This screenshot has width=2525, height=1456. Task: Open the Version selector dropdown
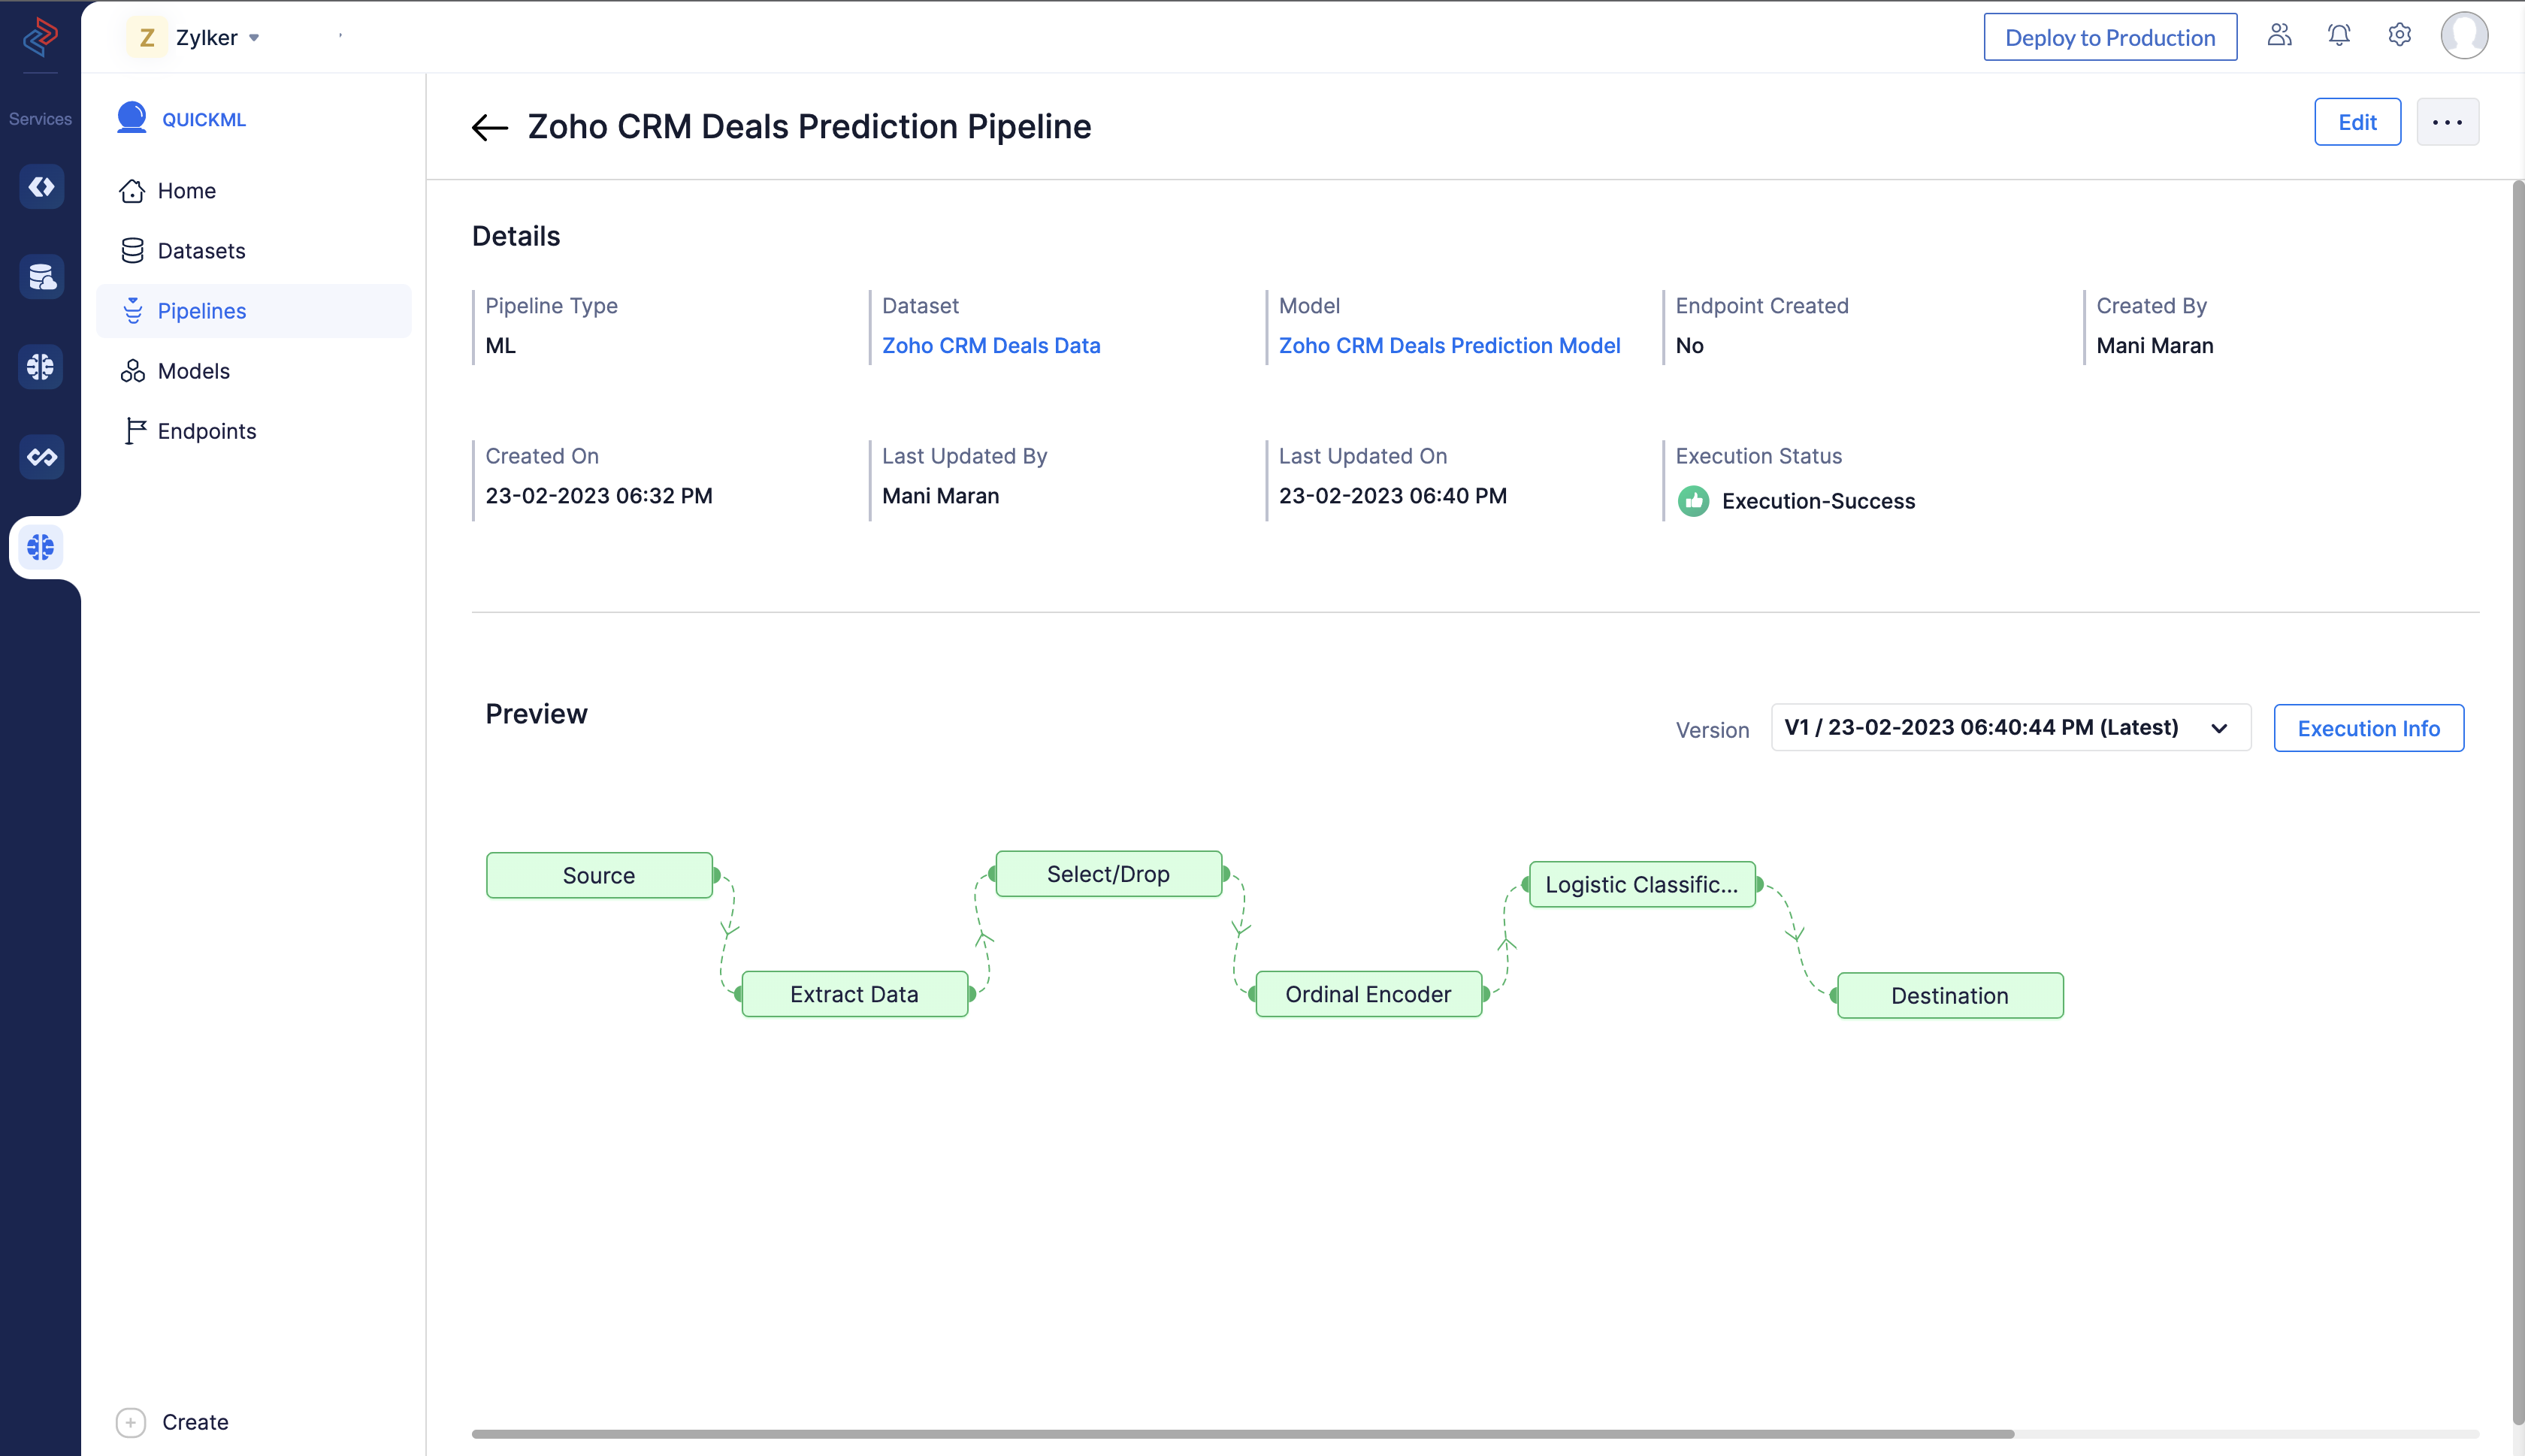point(2009,728)
